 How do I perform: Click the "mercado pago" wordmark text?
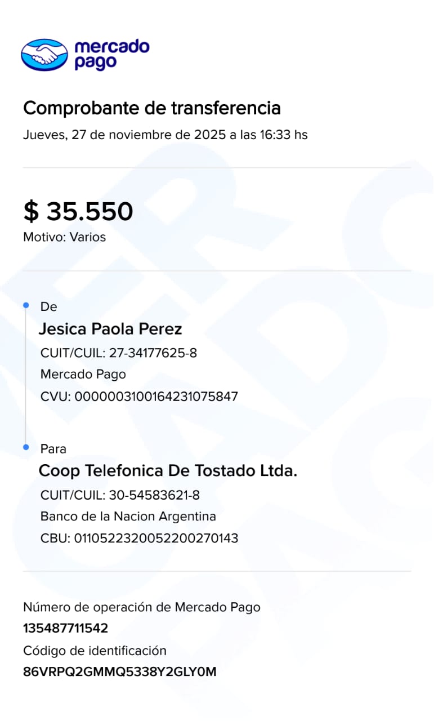[x=111, y=55]
